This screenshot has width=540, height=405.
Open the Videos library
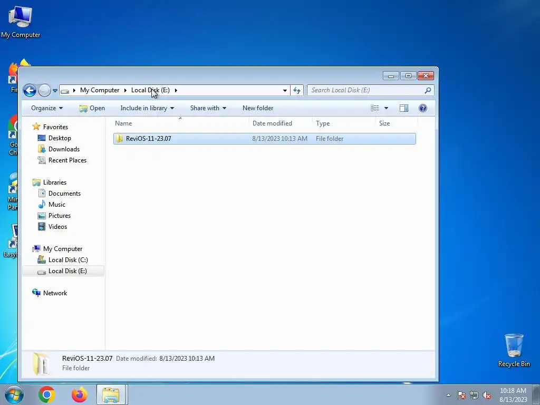57,227
